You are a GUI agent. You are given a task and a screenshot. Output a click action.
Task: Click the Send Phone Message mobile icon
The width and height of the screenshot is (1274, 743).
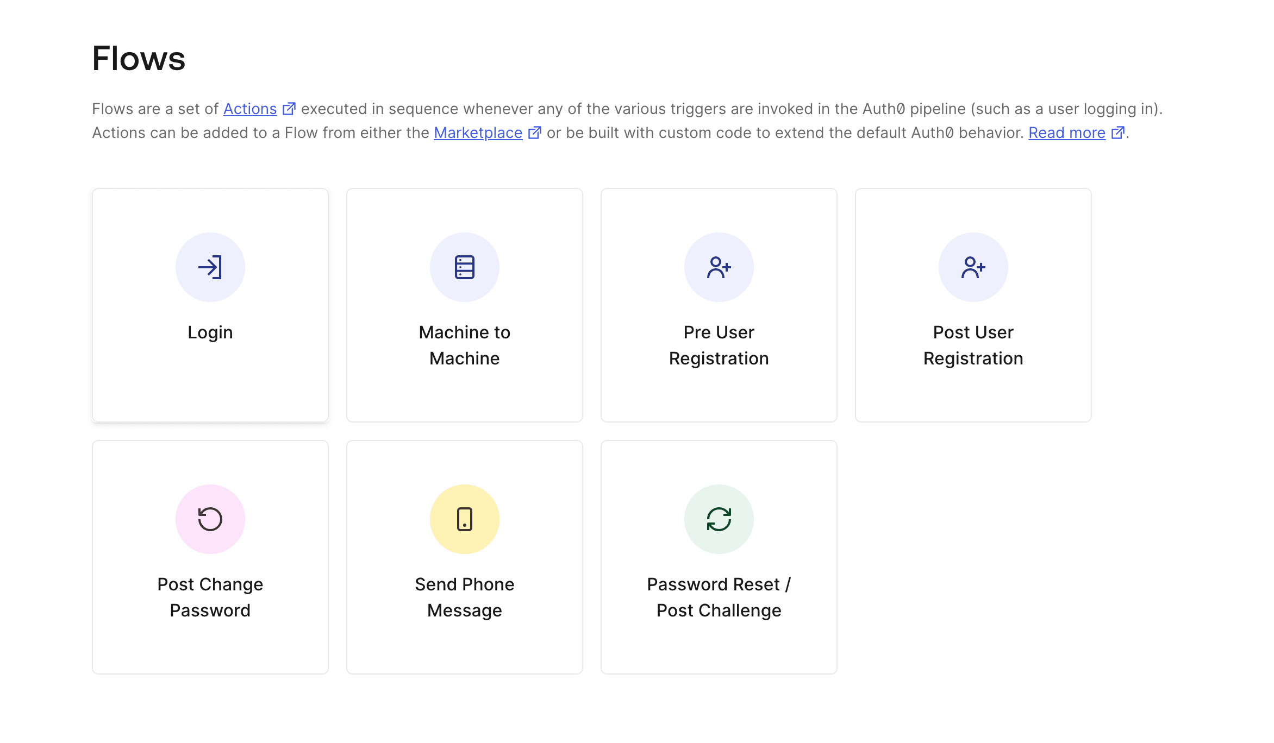pos(465,519)
